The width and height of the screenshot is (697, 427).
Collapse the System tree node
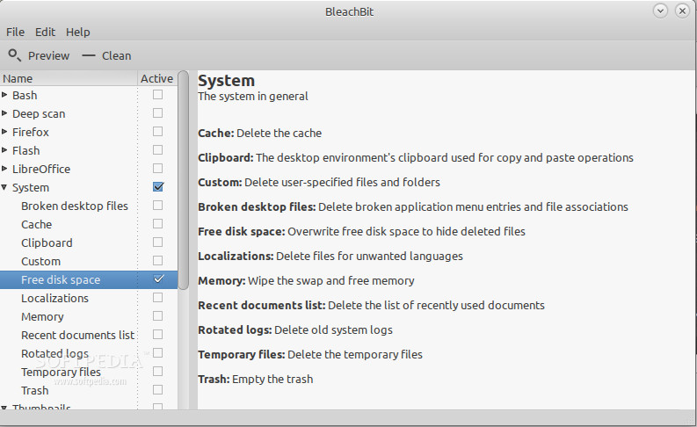(x=5, y=187)
